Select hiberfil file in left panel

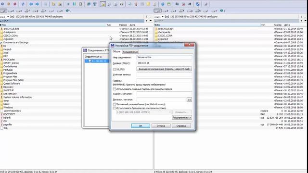(x=7, y=118)
